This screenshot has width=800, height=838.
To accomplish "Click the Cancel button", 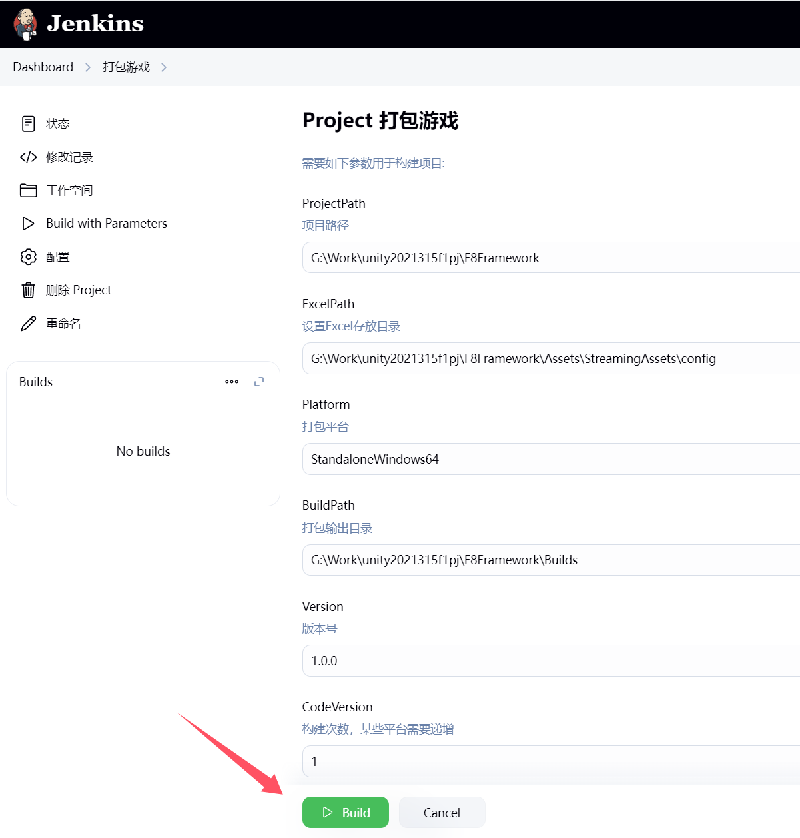I will [x=442, y=812].
